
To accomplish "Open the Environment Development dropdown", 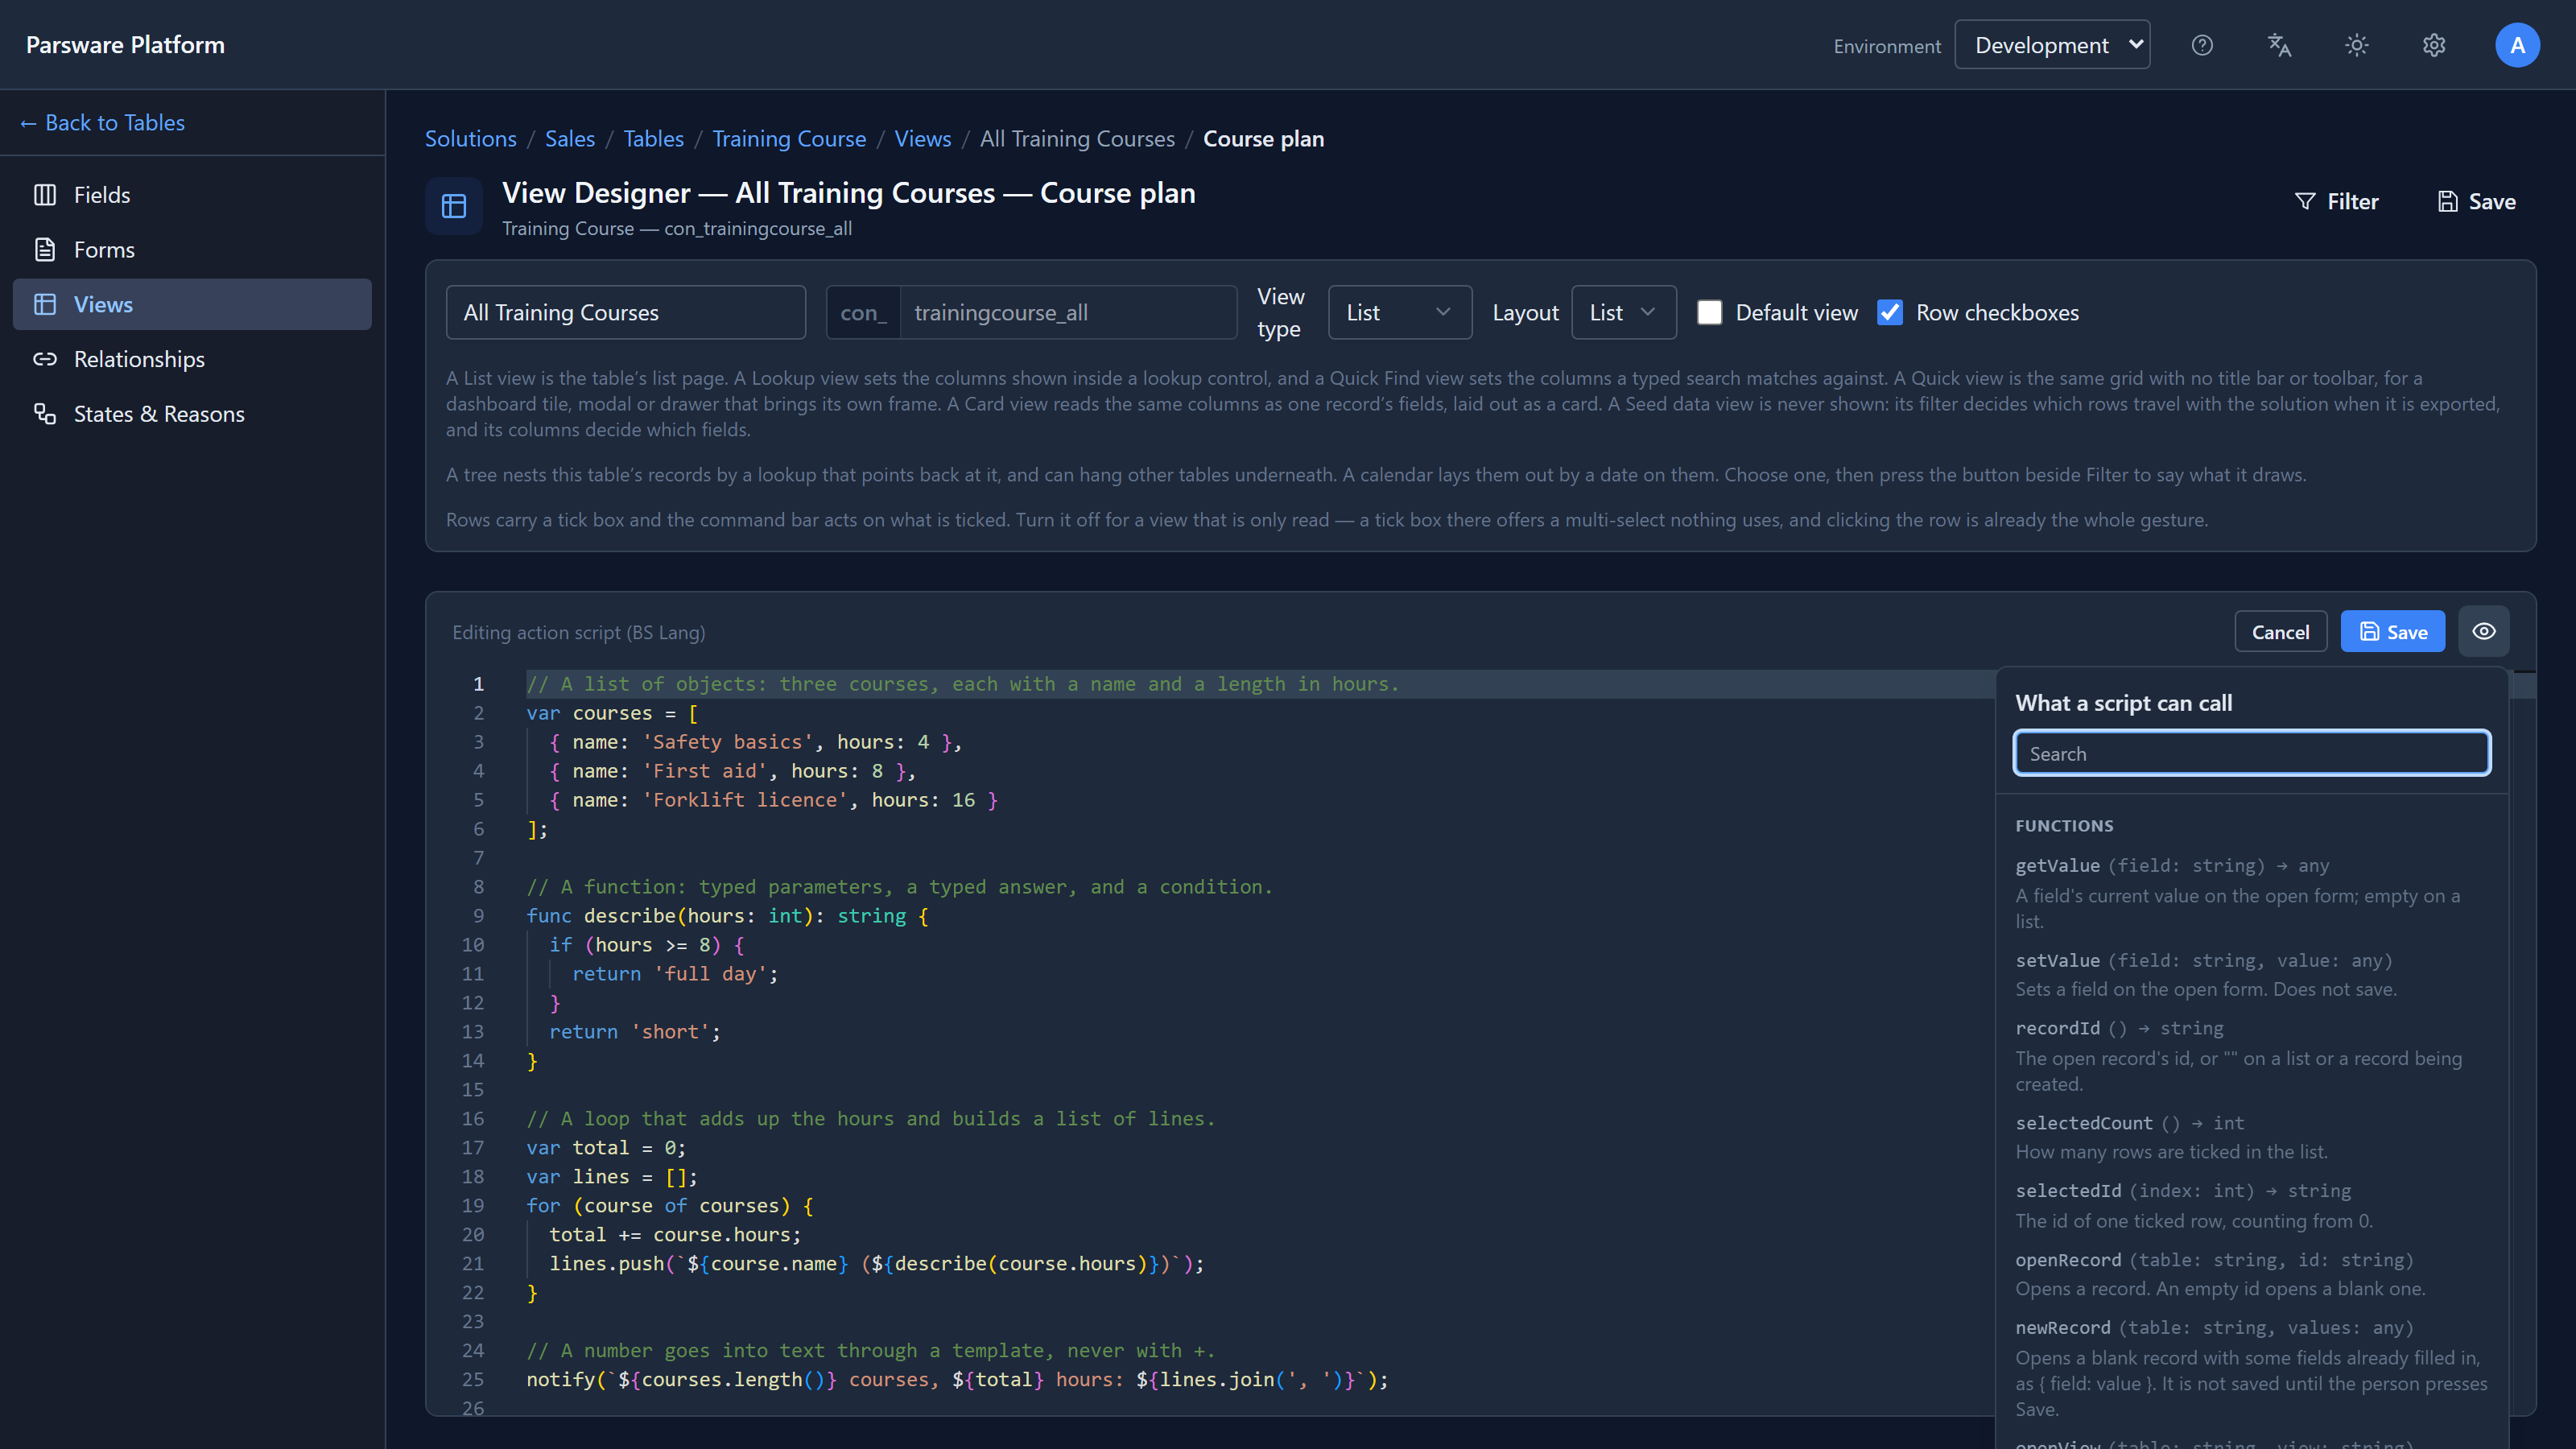I will click(2052, 45).
